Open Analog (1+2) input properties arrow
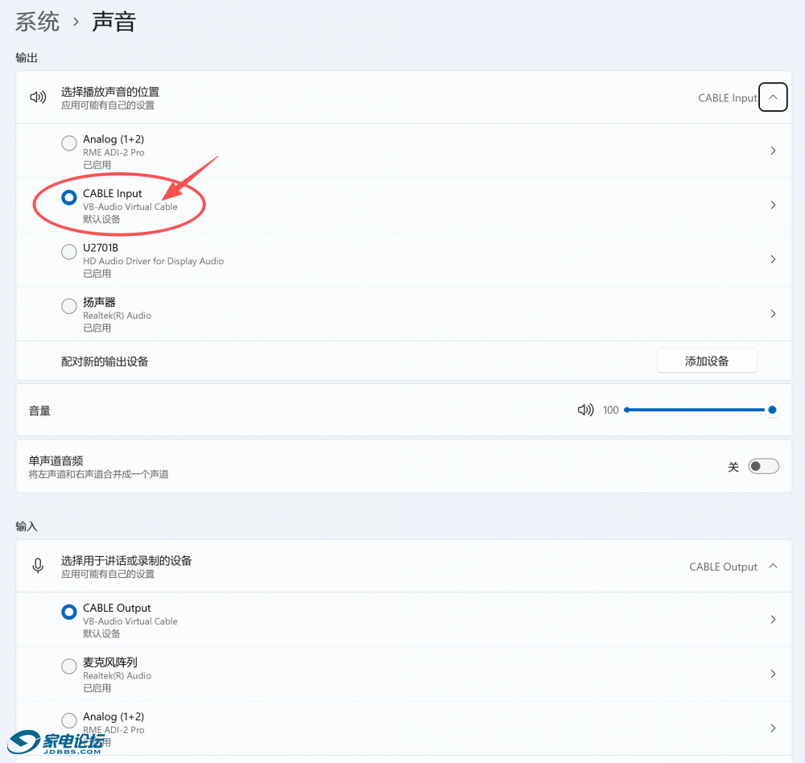 [773, 728]
